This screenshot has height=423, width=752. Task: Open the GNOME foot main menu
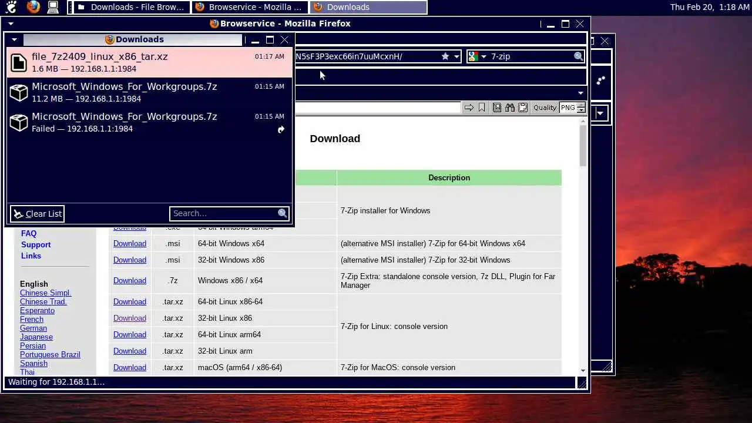pyautogui.click(x=11, y=7)
